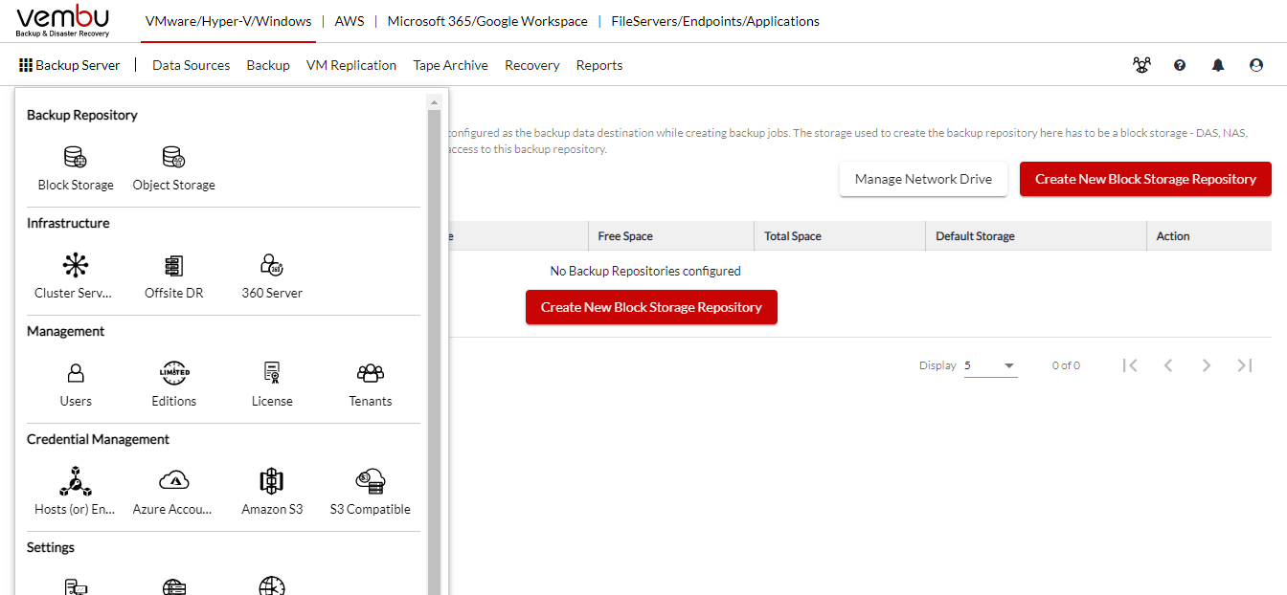
Task: Select the VMware/Hyper-V/Windows tab
Action: 229,21
